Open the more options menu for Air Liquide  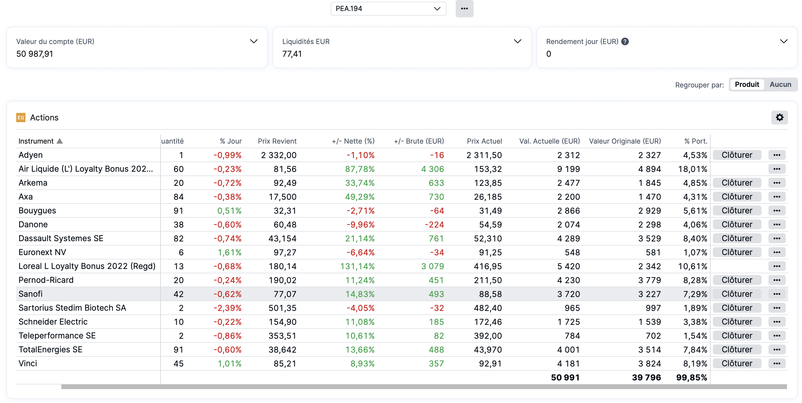(777, 169)
